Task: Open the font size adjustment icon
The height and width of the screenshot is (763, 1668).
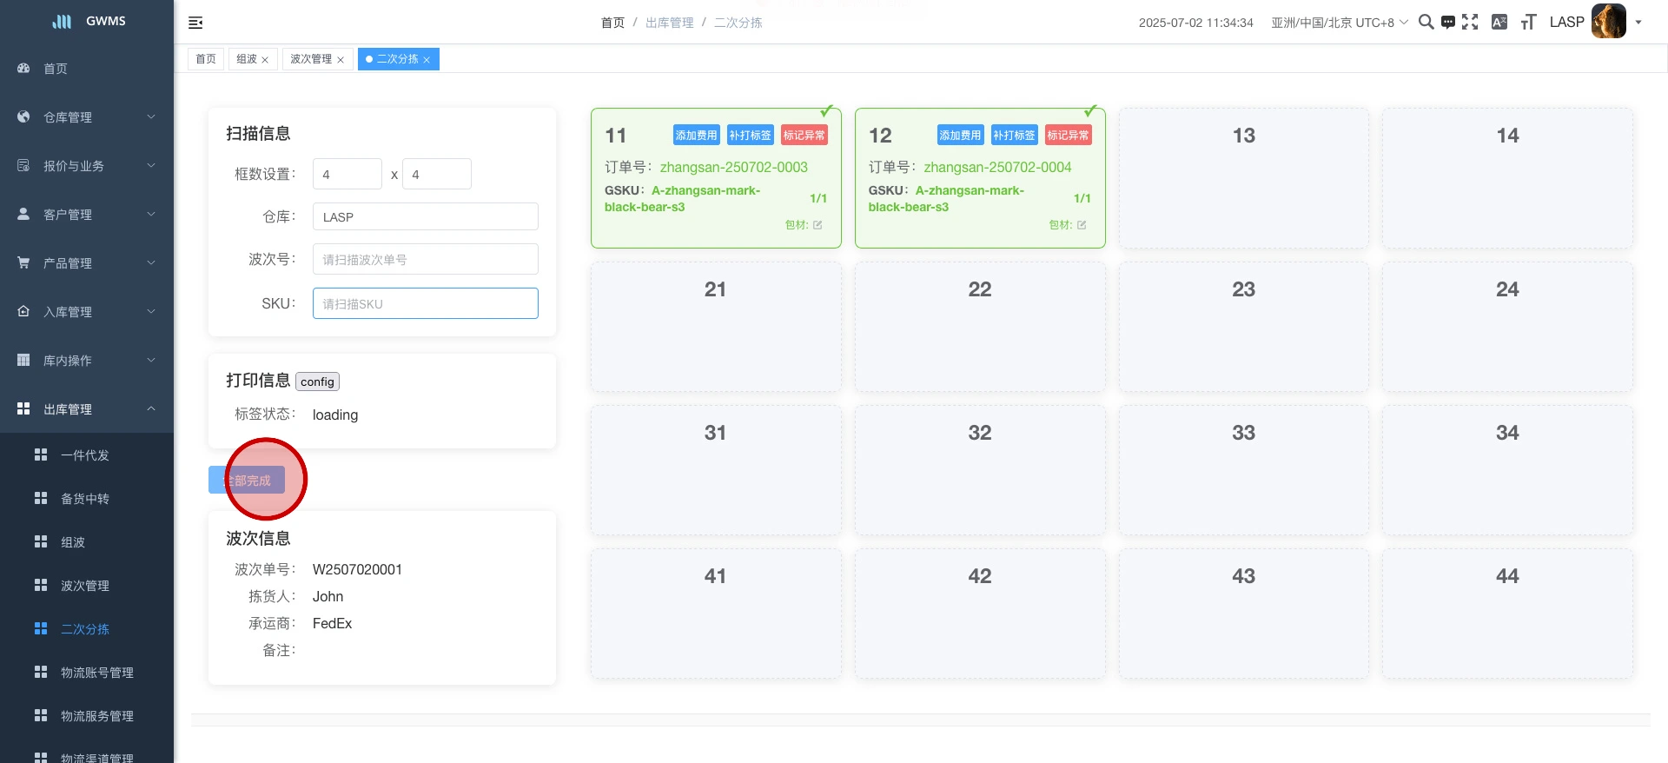Action: 1528,23
